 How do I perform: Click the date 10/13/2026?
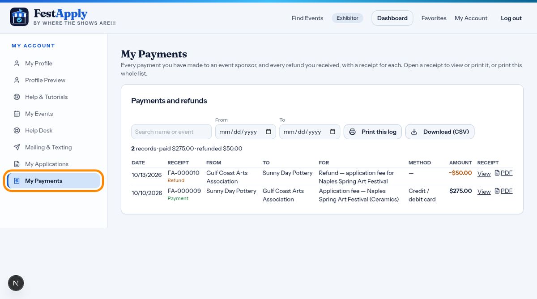coord(147,175)
